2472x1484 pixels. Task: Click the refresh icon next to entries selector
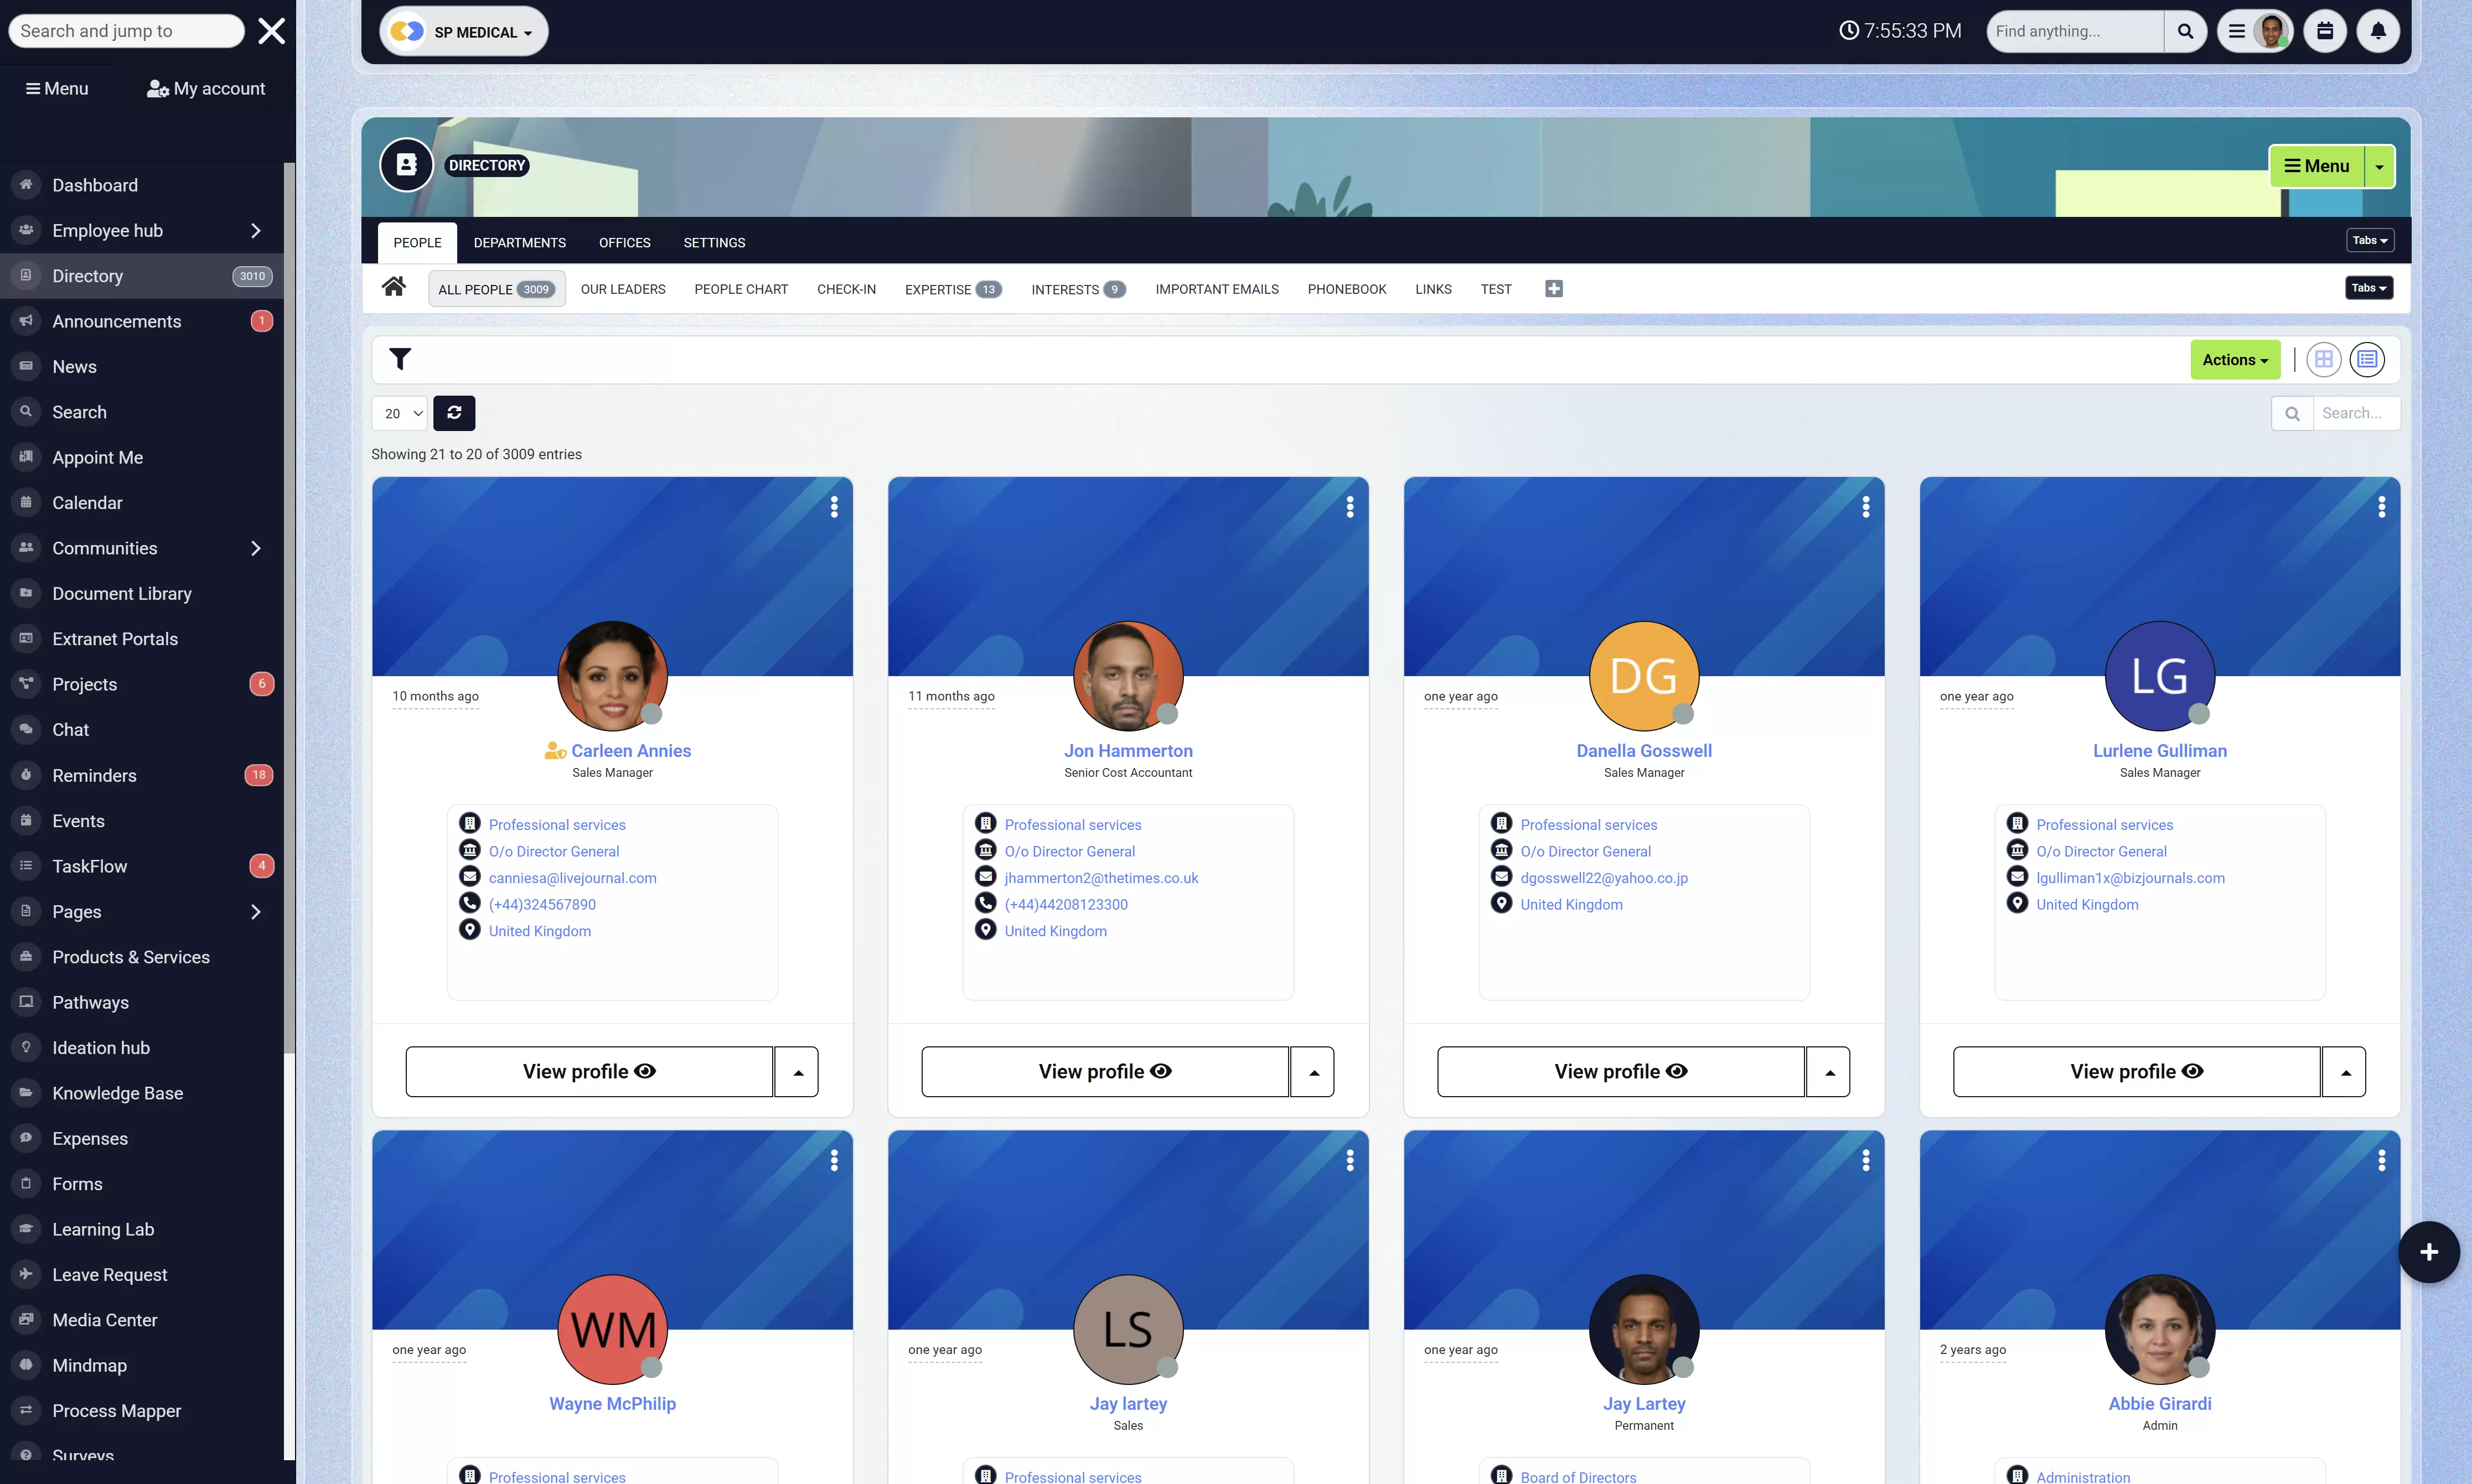455,412
